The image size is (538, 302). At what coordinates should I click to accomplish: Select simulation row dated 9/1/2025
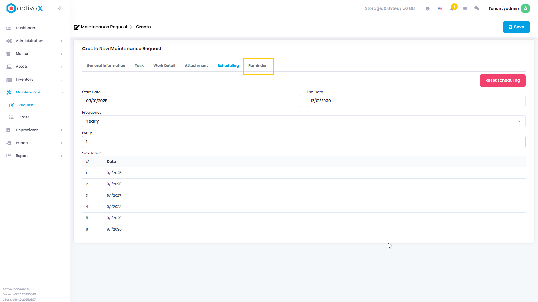click(304, 173)
